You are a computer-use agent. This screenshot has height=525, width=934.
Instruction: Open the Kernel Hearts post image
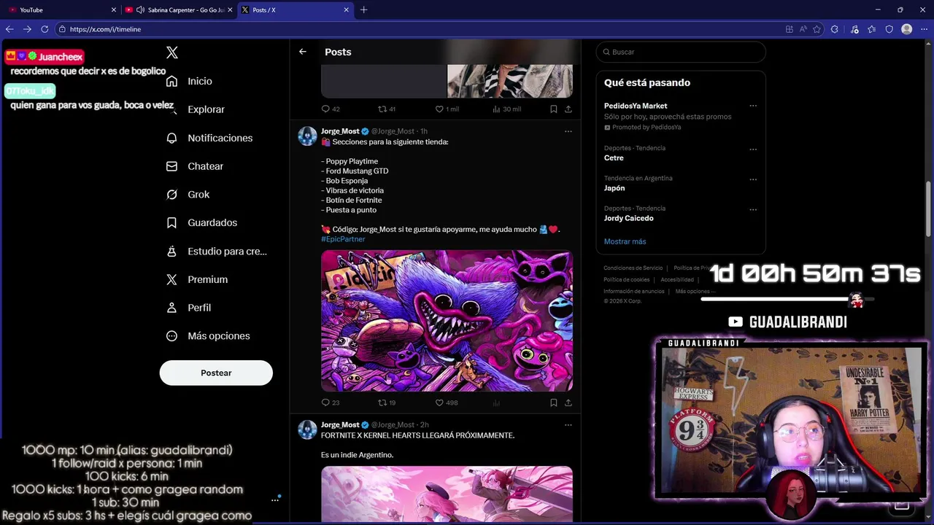(x=447, y=494)
